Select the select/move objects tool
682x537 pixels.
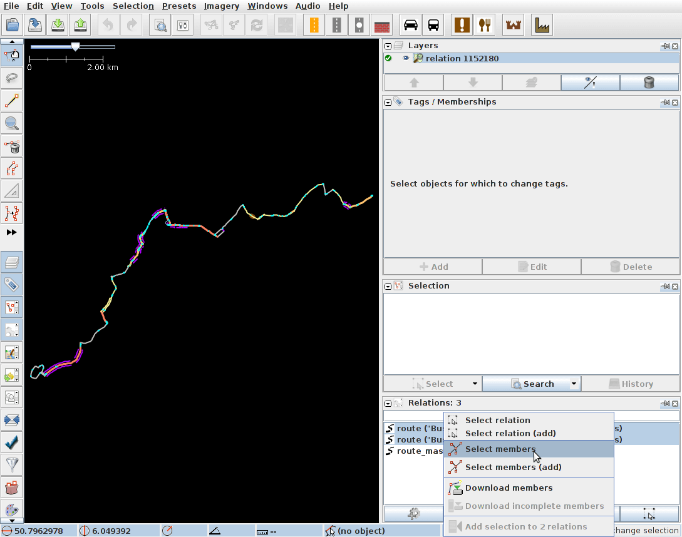point(12,55)
